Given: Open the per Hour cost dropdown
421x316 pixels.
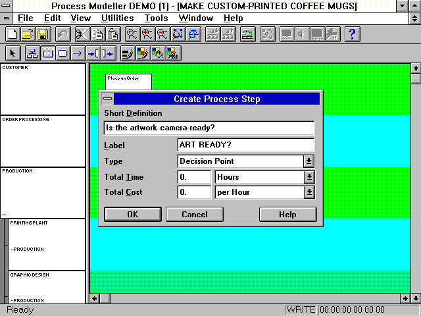Looking at the screenshot, I should pyautogui.click(x=309, y=193).
